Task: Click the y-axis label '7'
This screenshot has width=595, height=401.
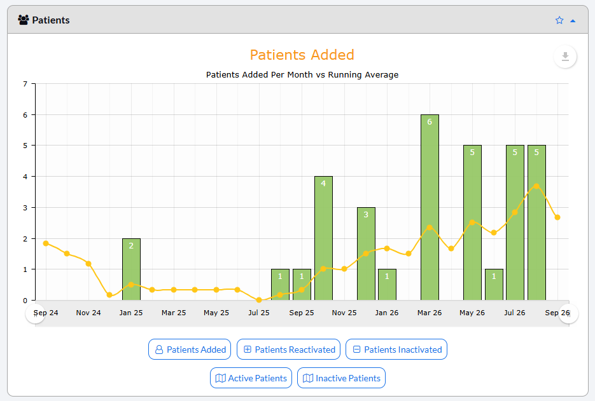Action: [x=25, y=84]
